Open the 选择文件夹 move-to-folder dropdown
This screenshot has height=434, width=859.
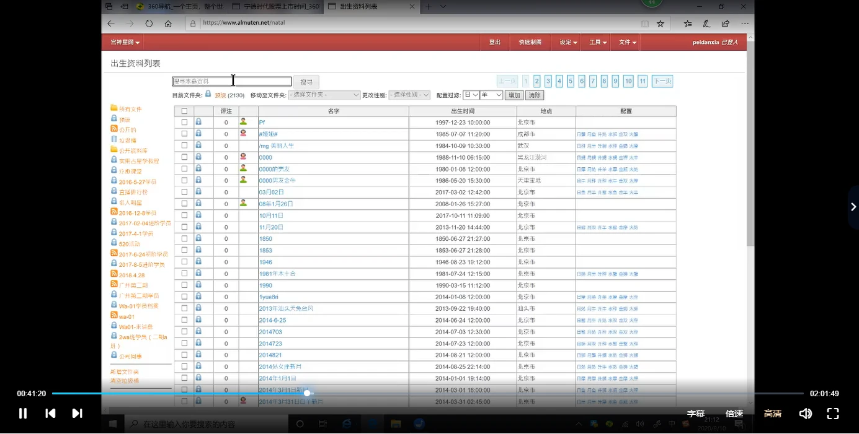324,95
